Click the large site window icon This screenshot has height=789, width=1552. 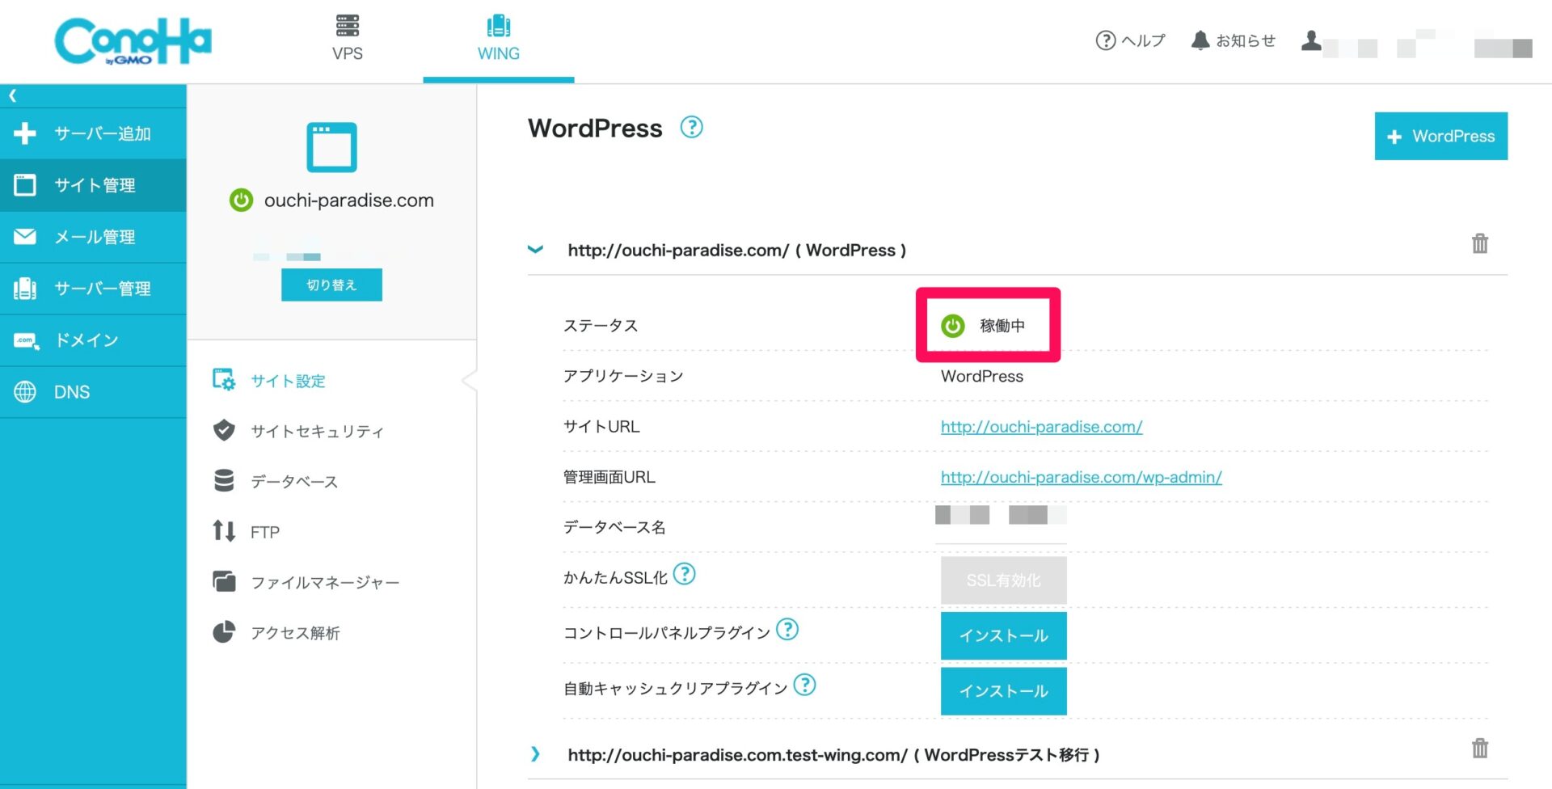point(331,147)
